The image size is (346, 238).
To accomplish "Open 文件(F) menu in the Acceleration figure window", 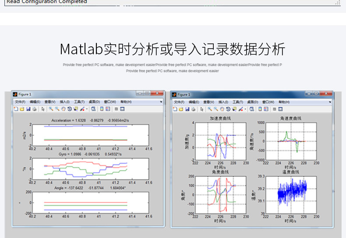I will (20, 102).
